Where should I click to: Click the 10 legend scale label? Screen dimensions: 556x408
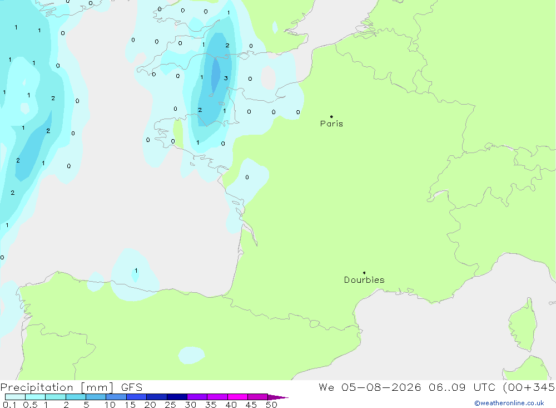pos(110,405)
